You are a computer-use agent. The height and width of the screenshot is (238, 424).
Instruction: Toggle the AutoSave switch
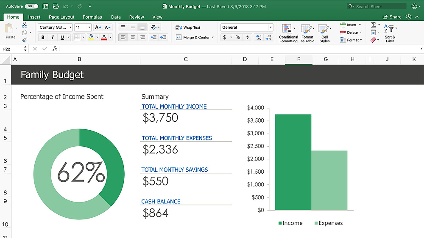coord(31,6)
